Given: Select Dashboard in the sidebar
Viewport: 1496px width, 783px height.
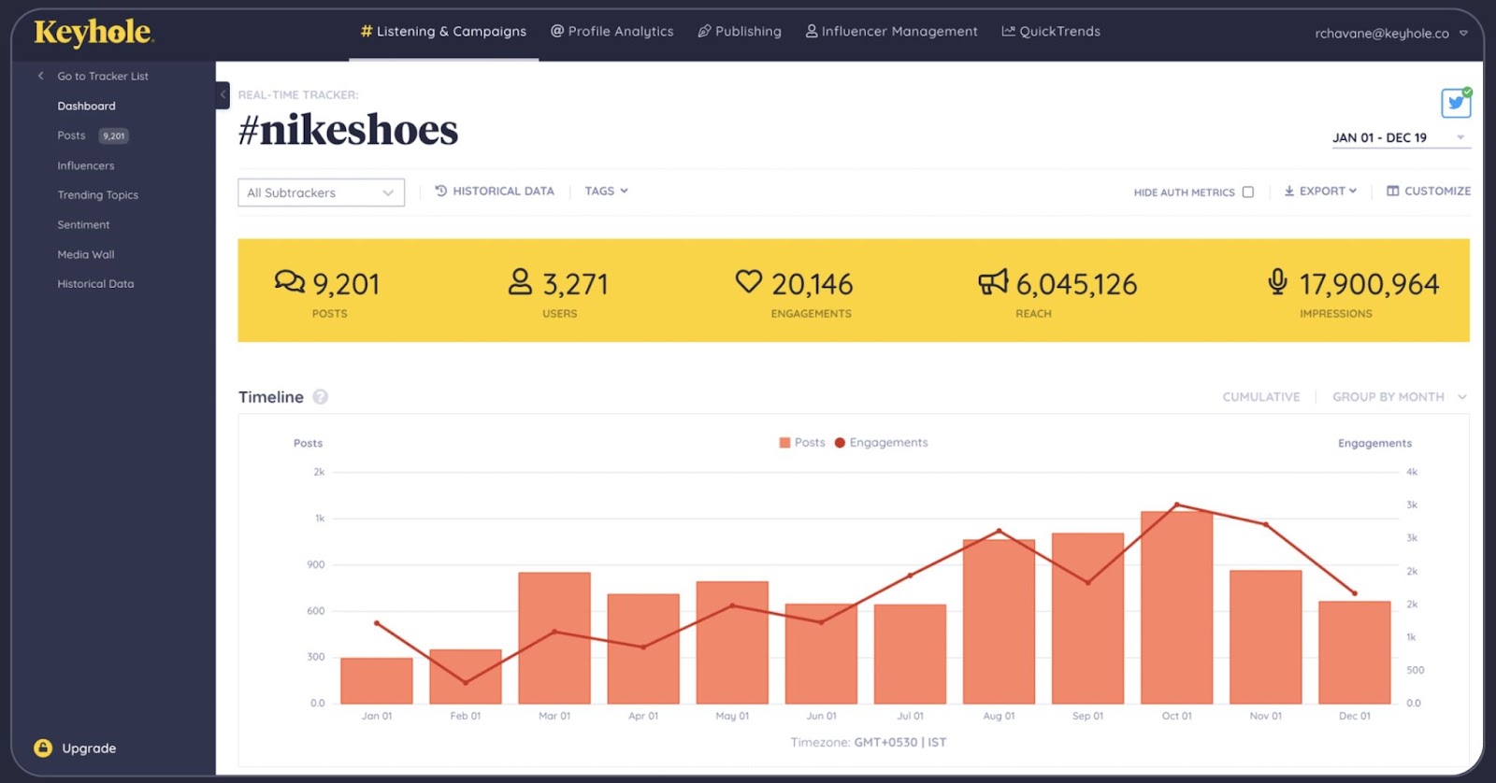Looking at the screenshot, I should (x=87, y=106).
